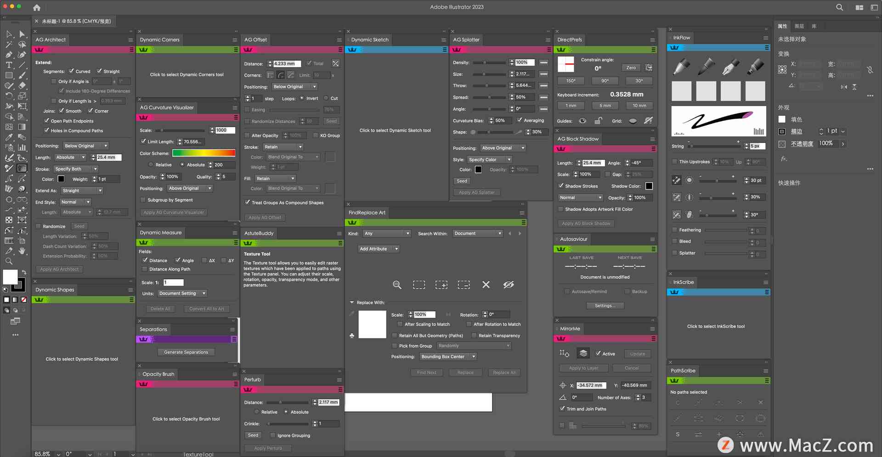
Task: Select the Eyedropper tool
Action: click(9, 137)
